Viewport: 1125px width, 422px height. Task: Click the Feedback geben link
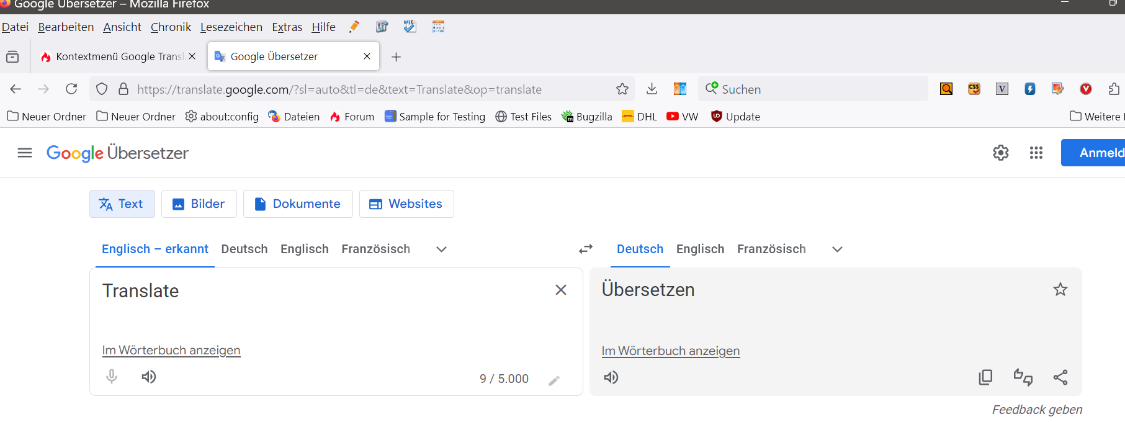[x=1037, y=410]
